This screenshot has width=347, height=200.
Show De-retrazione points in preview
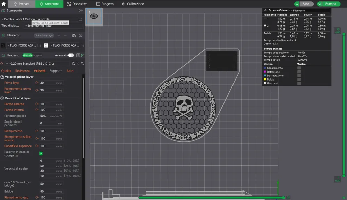click(x=299, y=76)
